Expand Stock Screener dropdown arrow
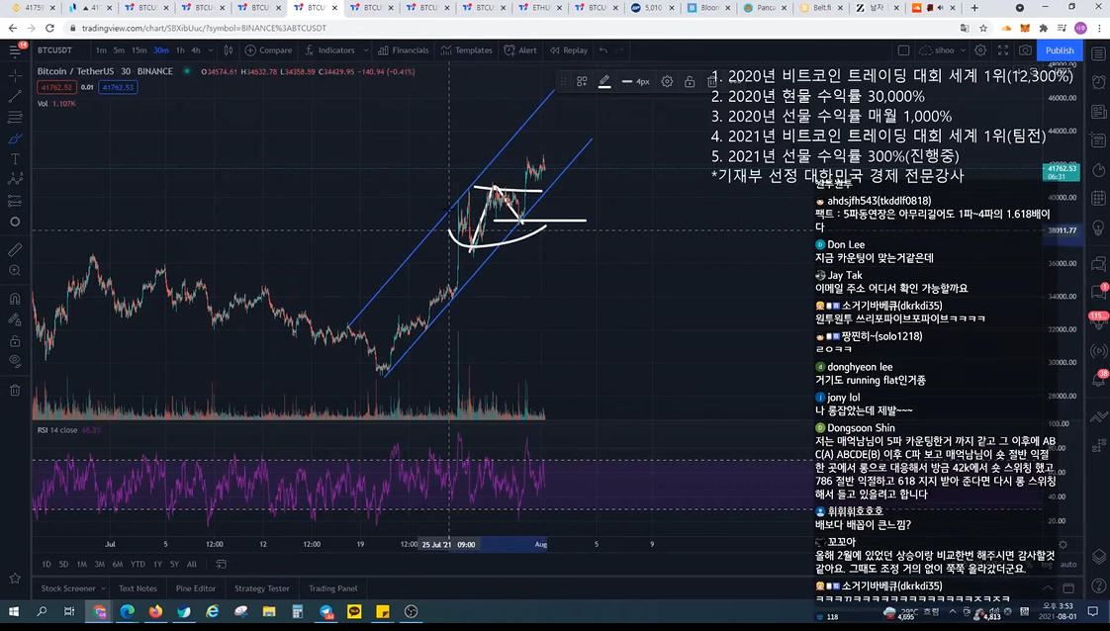The height and width of the screenshot is (631, 1110). point(103,587)
